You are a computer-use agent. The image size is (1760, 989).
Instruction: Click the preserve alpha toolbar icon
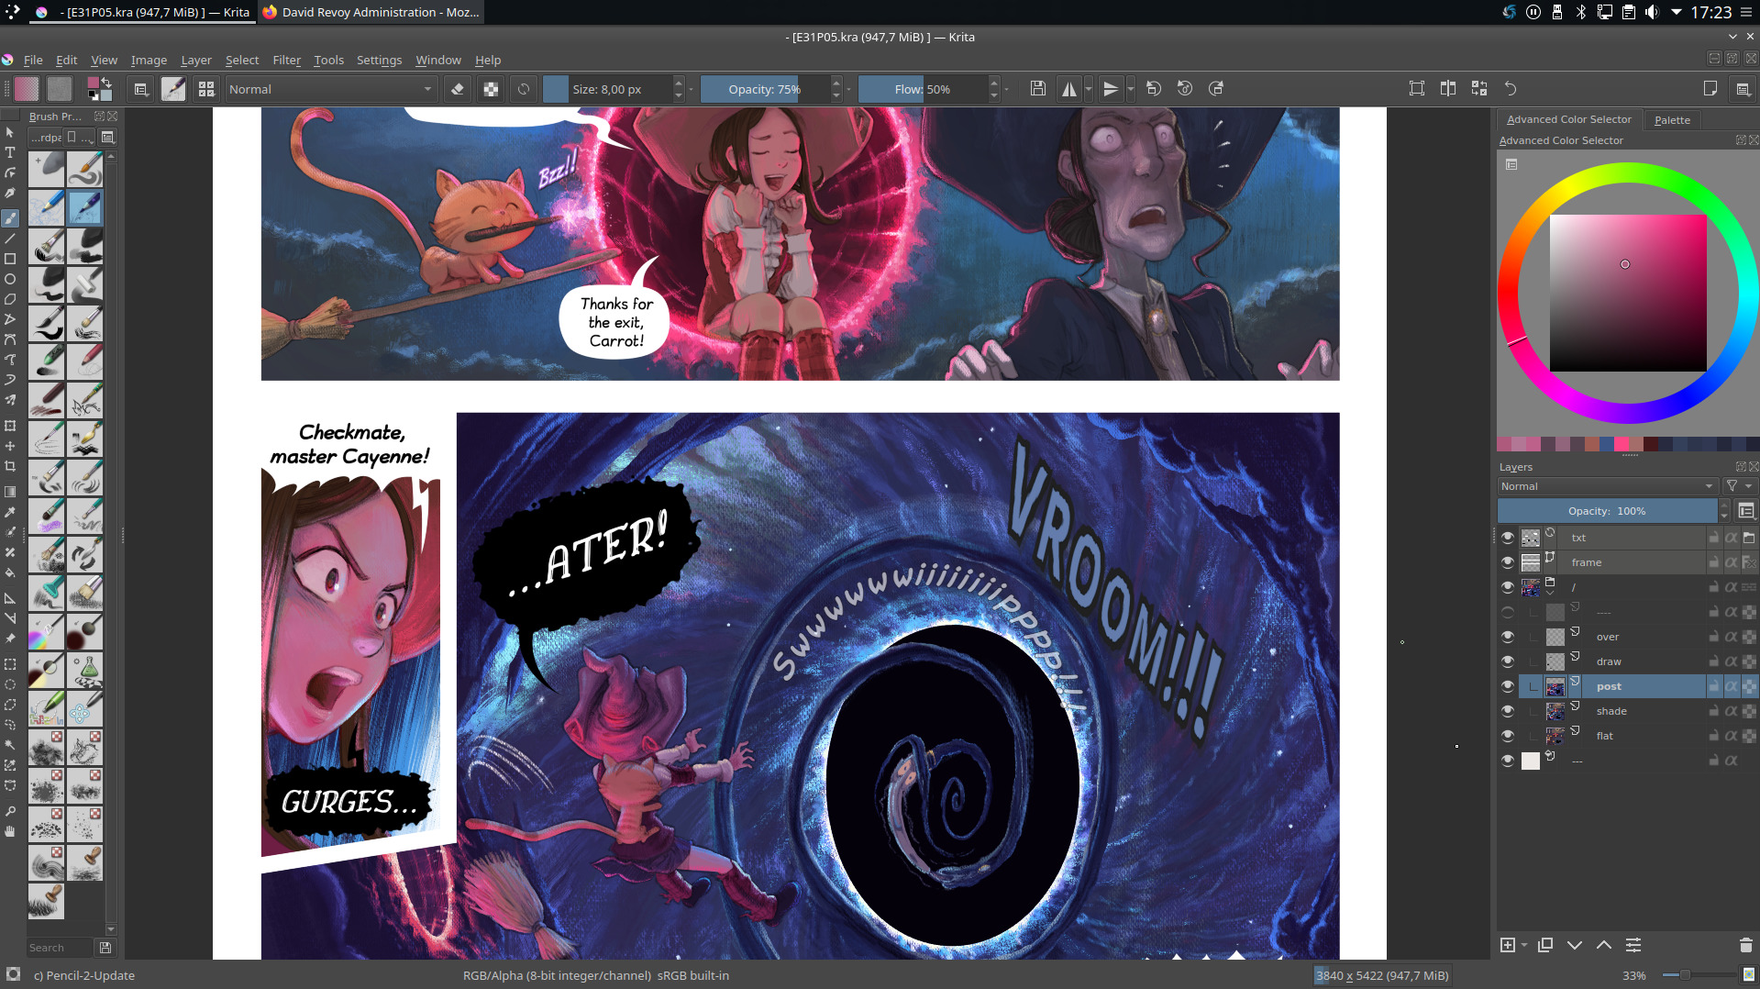pos(492,89)
